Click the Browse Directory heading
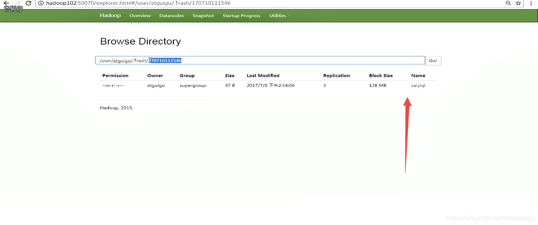Screen dimensions: 538x225 pos(140,41)
